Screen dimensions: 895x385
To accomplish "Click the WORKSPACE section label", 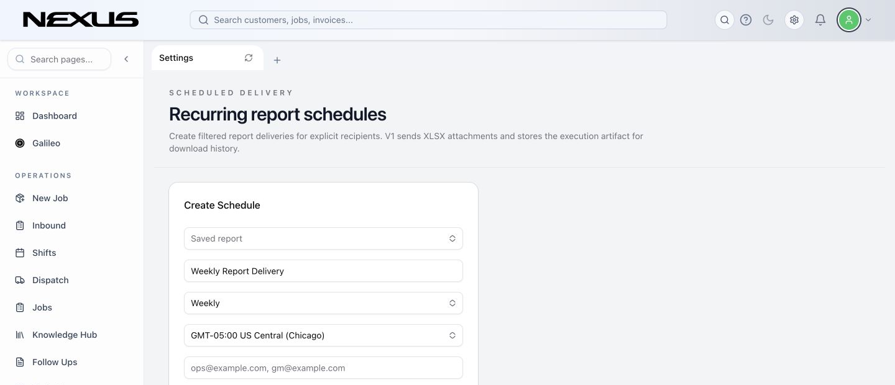I will pos(42,93).
